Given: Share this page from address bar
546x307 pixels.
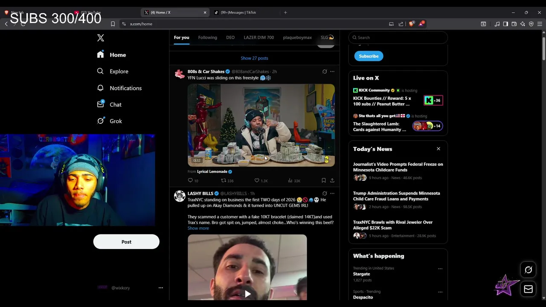Looking at the screenshot, I should (401, 24).
